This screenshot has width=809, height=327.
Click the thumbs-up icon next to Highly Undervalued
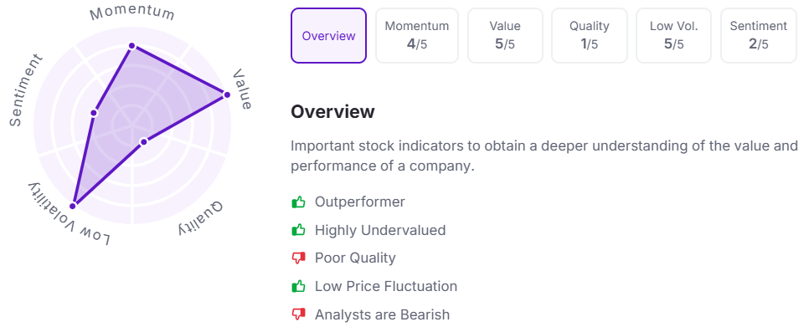pyautogui.click(x=298, y=230)
